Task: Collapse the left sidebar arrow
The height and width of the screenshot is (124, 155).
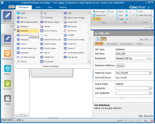Action: point(12,26)
